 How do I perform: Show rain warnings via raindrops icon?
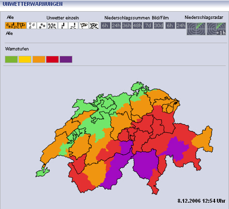[x=31, y=26]
